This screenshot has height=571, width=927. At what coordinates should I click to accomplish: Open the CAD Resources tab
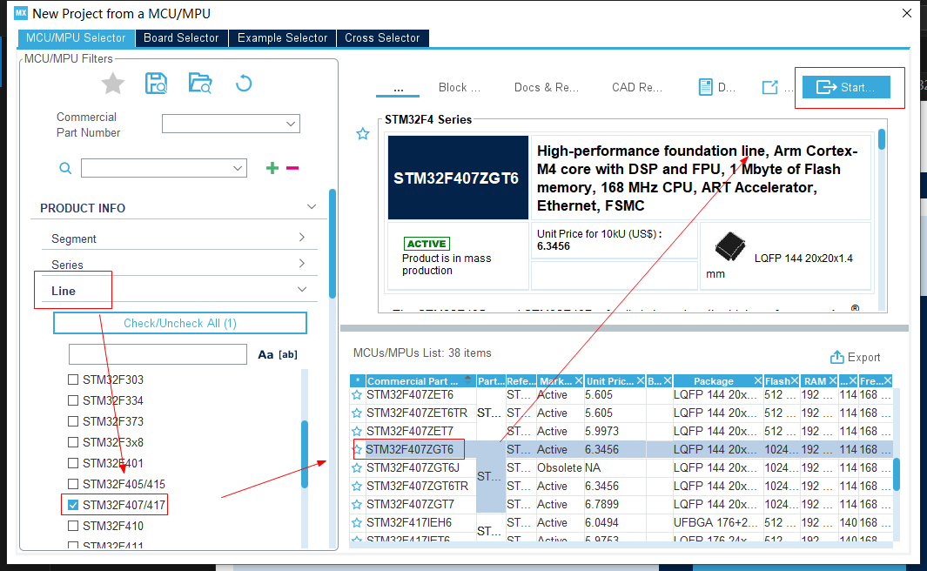(x=637, y=88)
